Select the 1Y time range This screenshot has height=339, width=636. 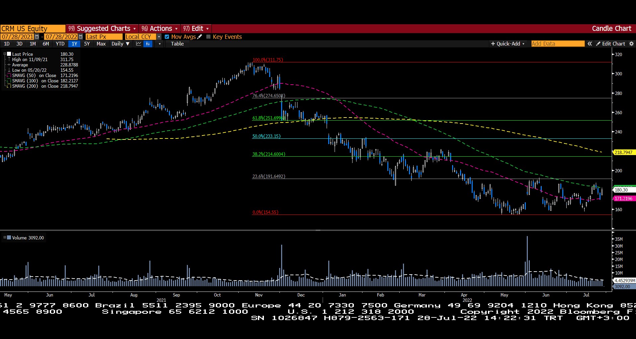pos(74,44)
